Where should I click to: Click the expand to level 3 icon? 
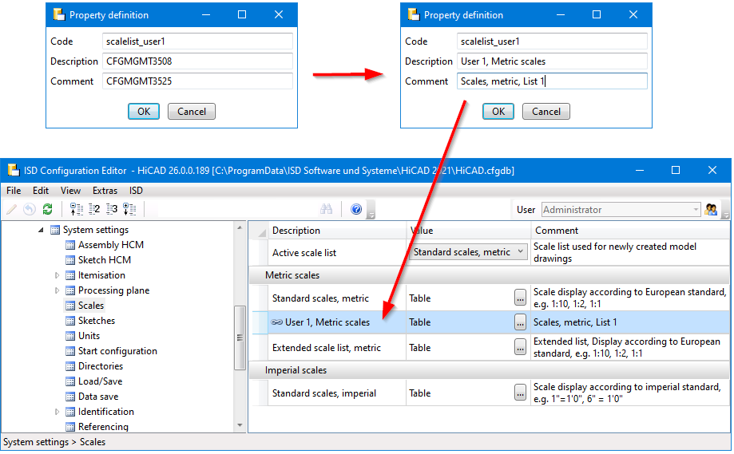(112, 210)
